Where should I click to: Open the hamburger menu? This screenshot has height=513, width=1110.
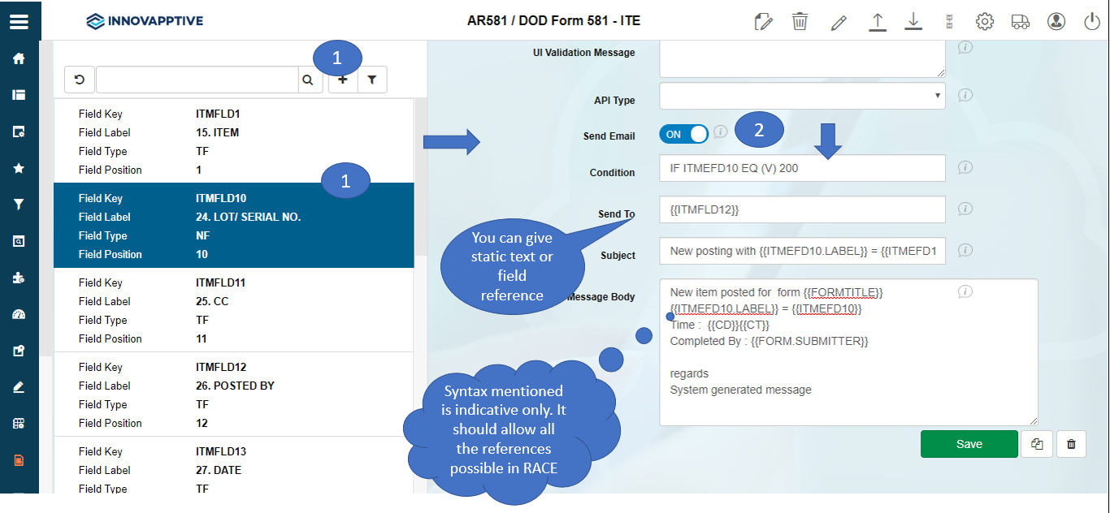[x=19, y=21]
